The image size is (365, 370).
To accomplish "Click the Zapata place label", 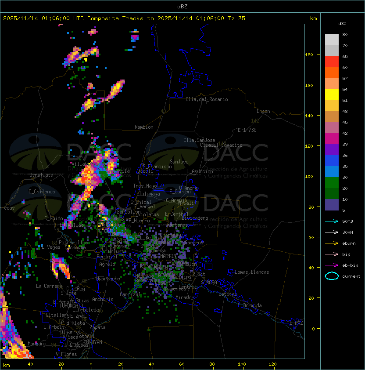I will pyautogui.click(x=97, y=327).
